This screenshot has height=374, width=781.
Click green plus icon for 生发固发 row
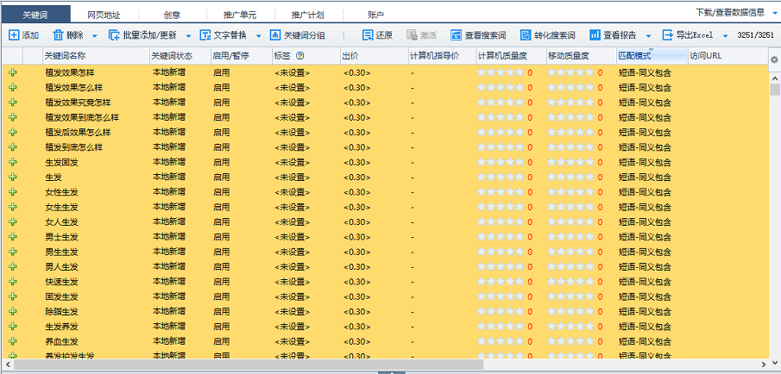[x=13, y=162]
